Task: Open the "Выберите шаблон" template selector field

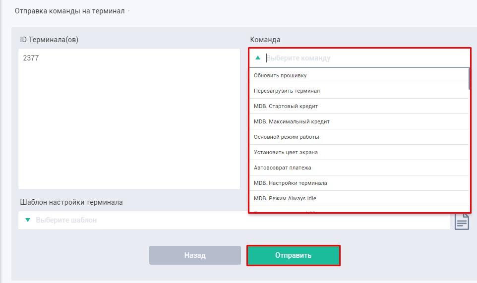Action: click(233, 220)
